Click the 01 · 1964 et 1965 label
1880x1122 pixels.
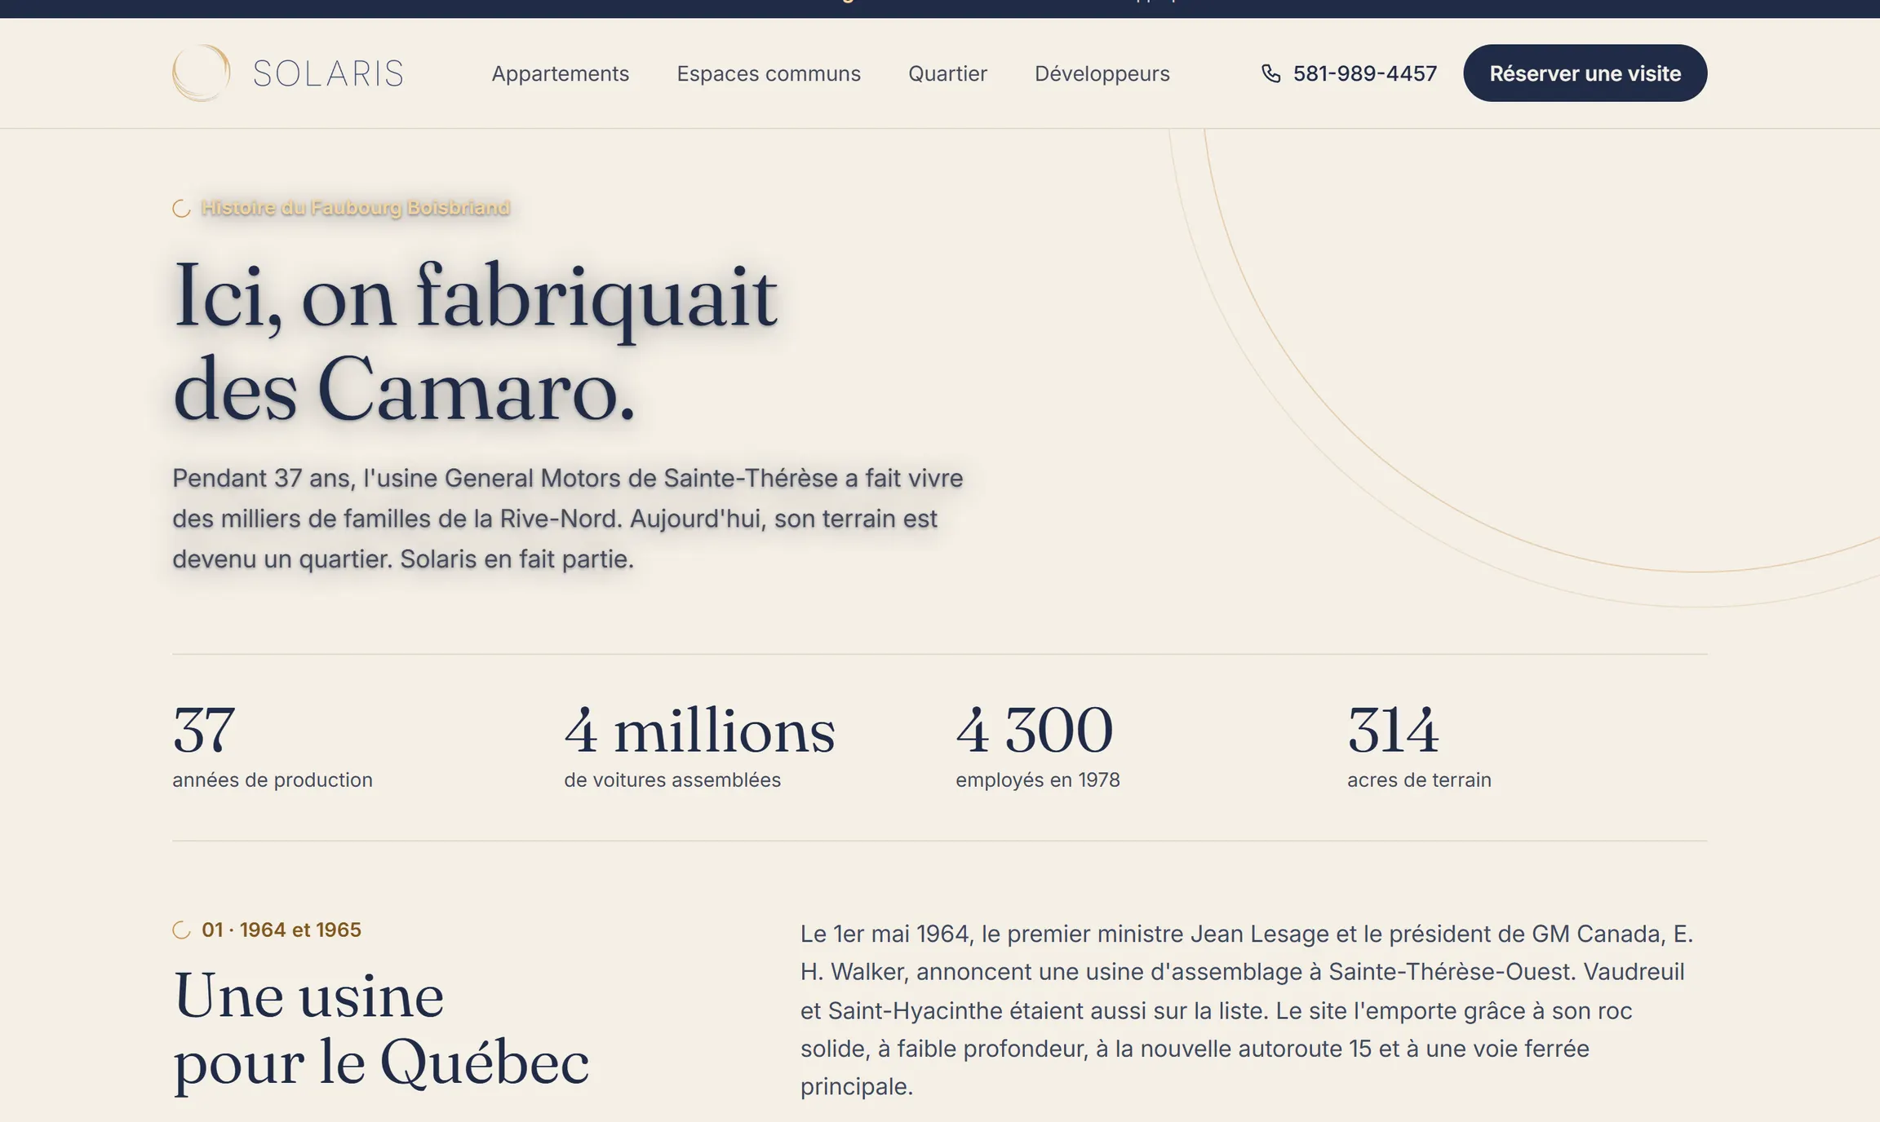pos(282,930)
